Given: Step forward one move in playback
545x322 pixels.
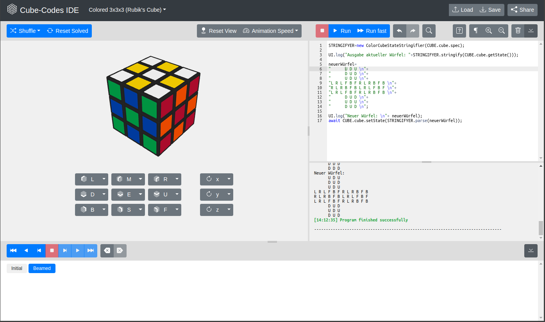Looking at the screenshot, I should point(65,250).
